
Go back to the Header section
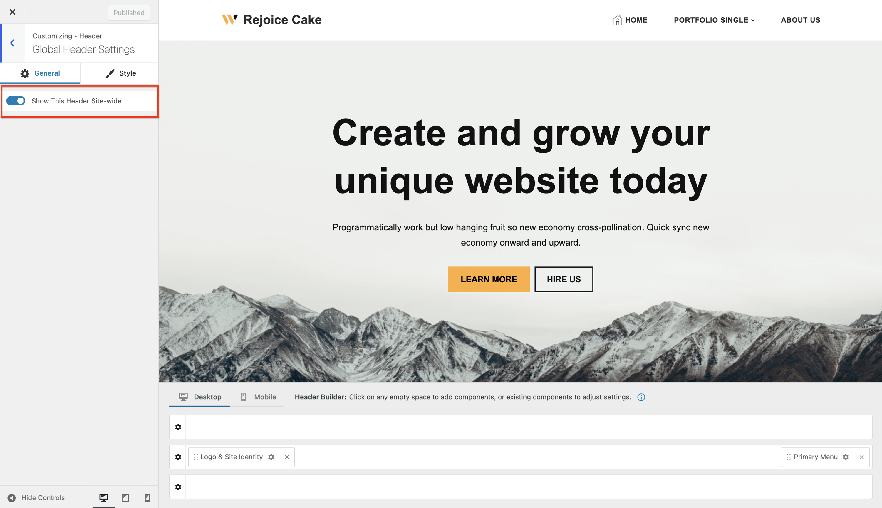[13, 43]
